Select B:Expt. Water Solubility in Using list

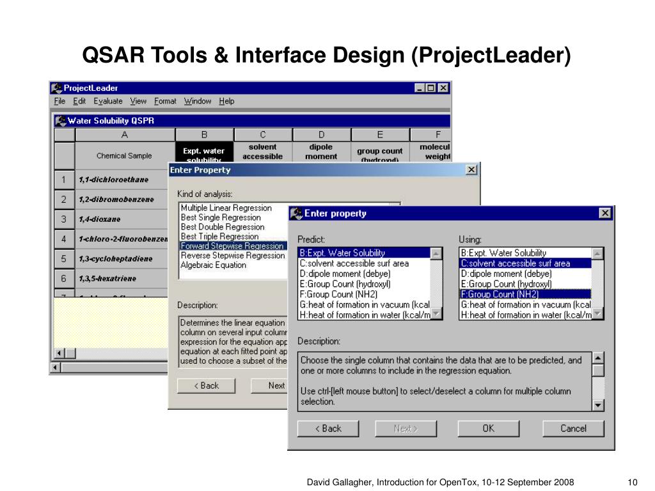tap(526, 253)
